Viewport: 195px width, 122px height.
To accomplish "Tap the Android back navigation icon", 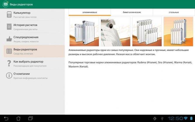I will point(6,119).
